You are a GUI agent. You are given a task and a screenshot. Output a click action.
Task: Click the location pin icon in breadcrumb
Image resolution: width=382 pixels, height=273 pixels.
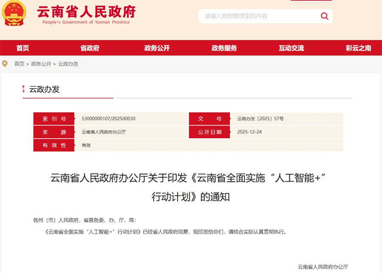[5, 64]
